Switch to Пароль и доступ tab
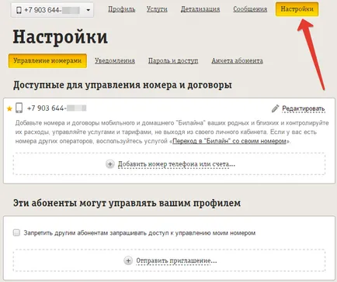 173,61
